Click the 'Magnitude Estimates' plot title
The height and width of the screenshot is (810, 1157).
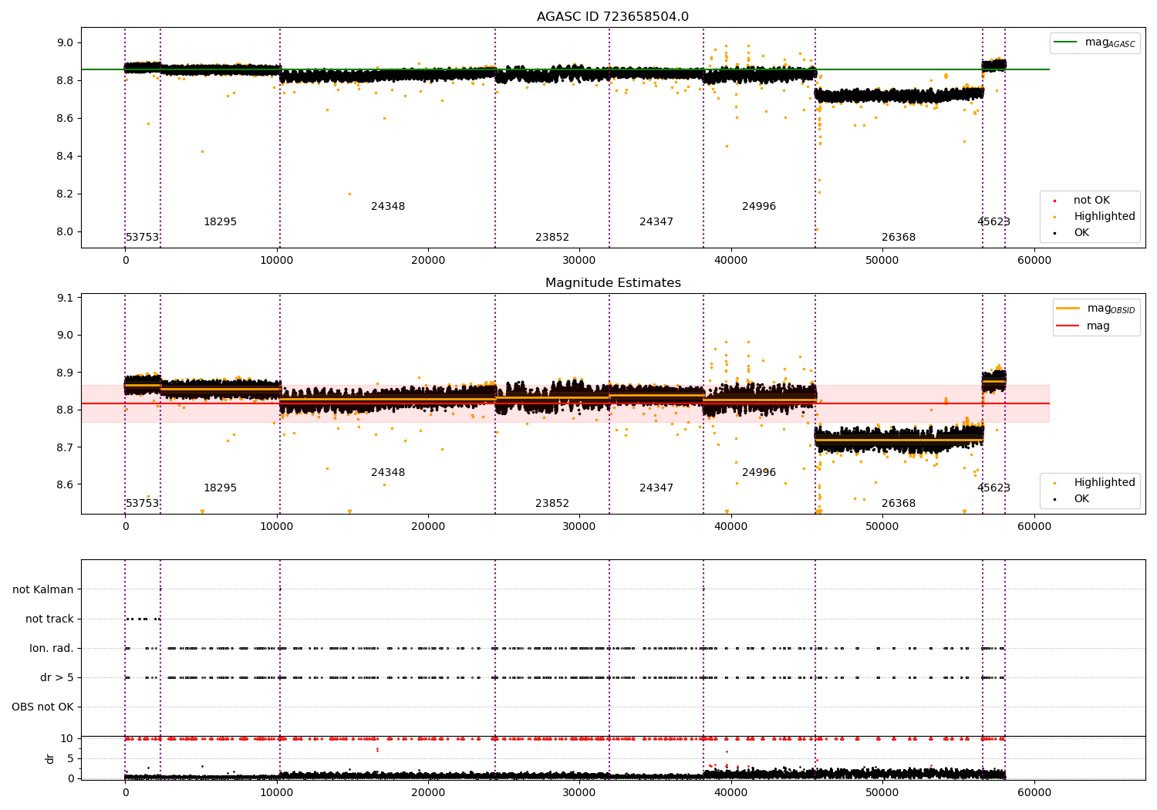pos(612,283)
